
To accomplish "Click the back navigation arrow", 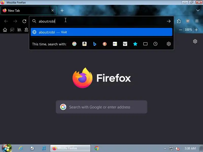I will pyautogui.click(x=6, y=21).
